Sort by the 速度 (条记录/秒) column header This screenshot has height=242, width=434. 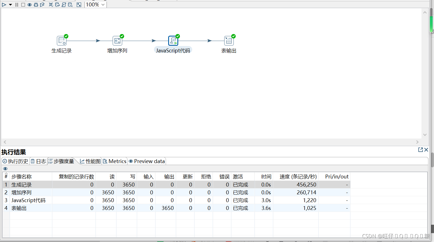(x=296, y=177)
